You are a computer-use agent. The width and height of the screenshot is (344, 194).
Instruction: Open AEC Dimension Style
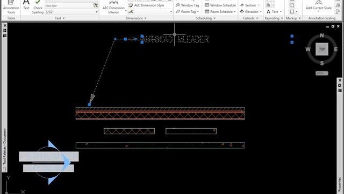pyautogui.click(x=146, y=5)
